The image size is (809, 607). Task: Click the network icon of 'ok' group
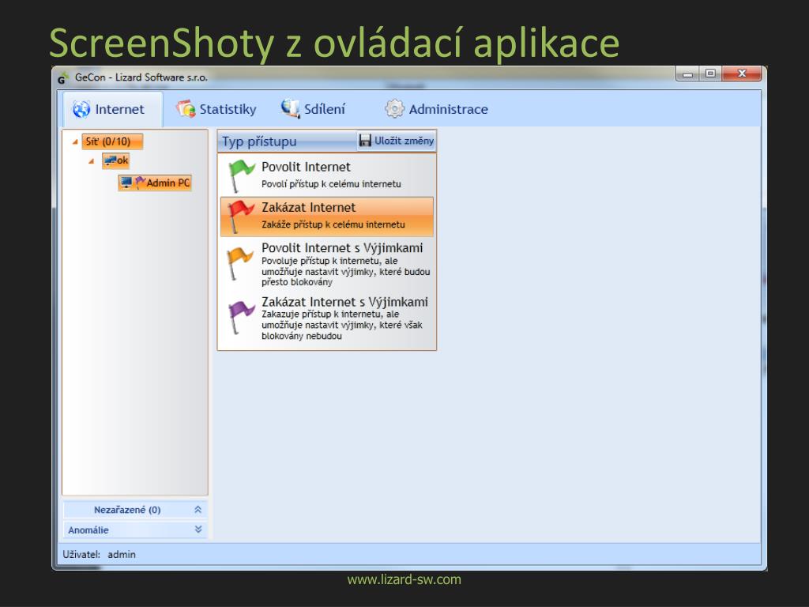point(111,160)
